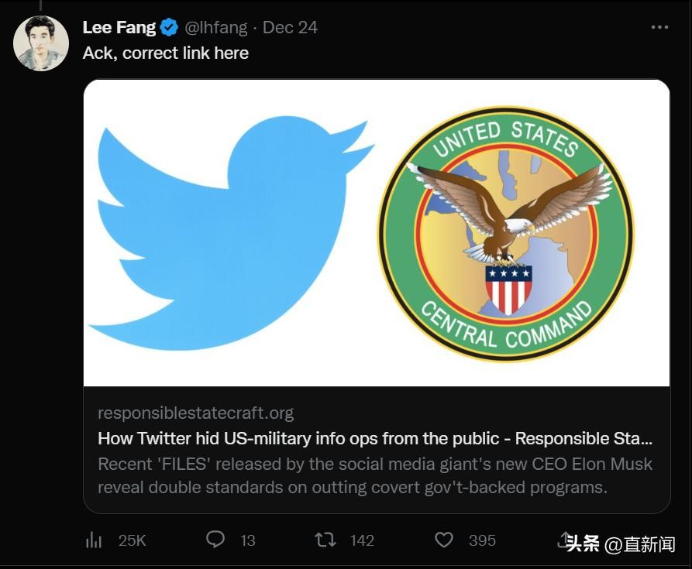Open the responsiblestatecraft.org domain link
This screenshot has height=569, width=692.
click(x=195, y=413)
